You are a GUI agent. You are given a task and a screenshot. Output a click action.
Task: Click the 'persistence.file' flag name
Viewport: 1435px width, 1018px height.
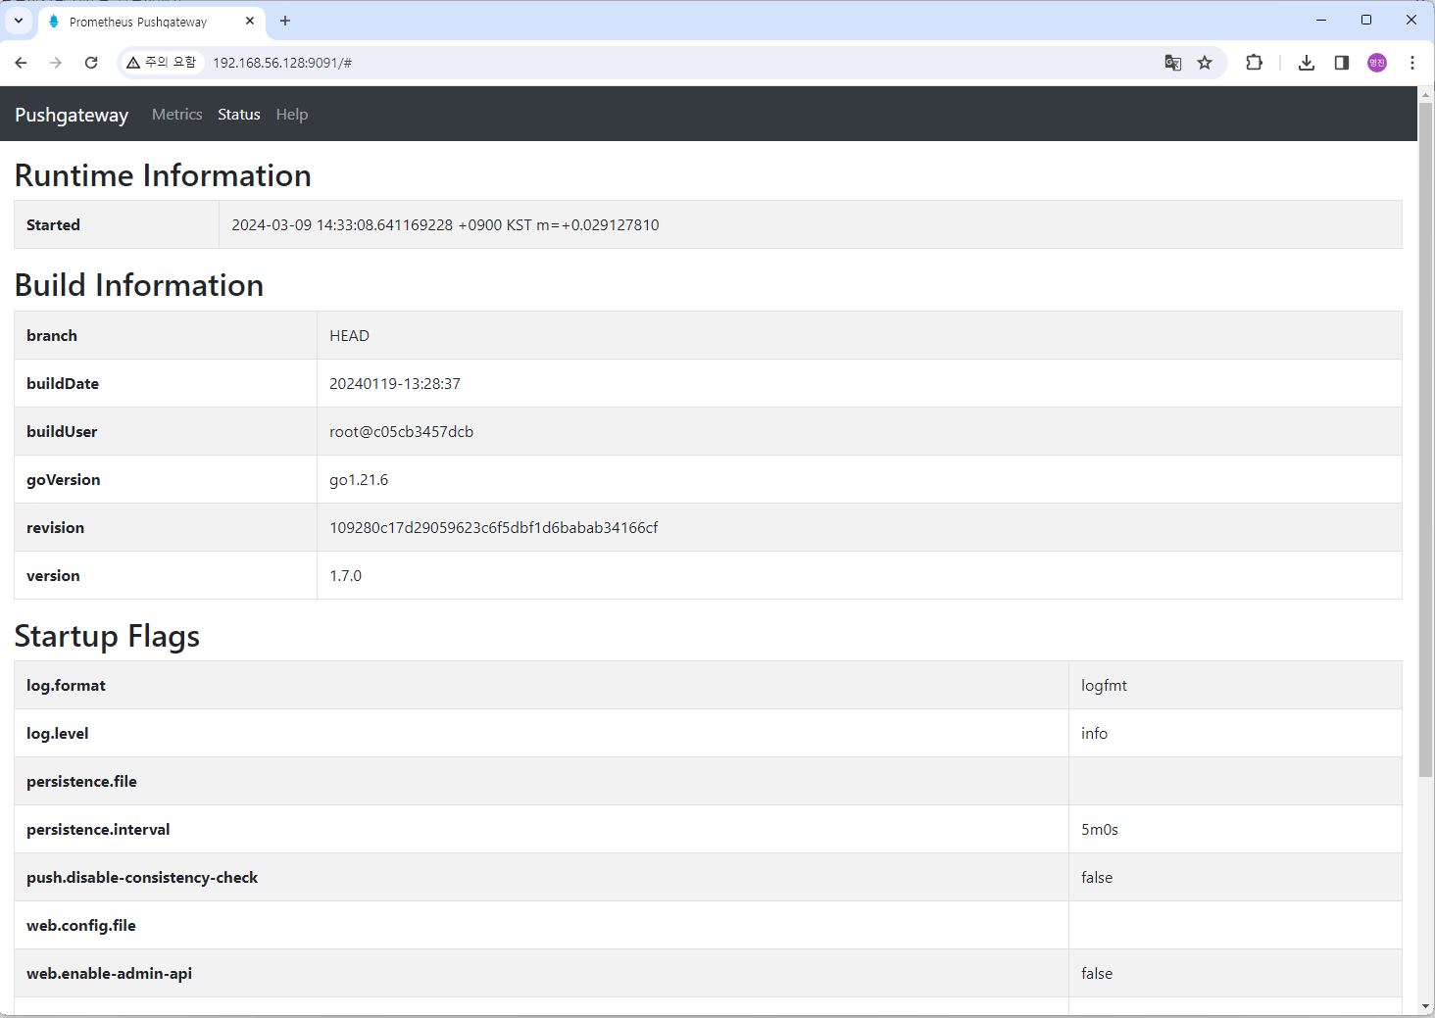[81, 782]
